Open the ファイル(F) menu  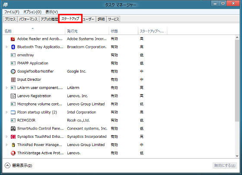click(x=12, y=12)
